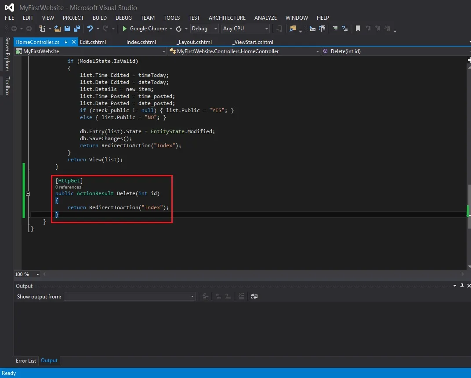Open the Server Explorer side panel

(x=7, y=54)
